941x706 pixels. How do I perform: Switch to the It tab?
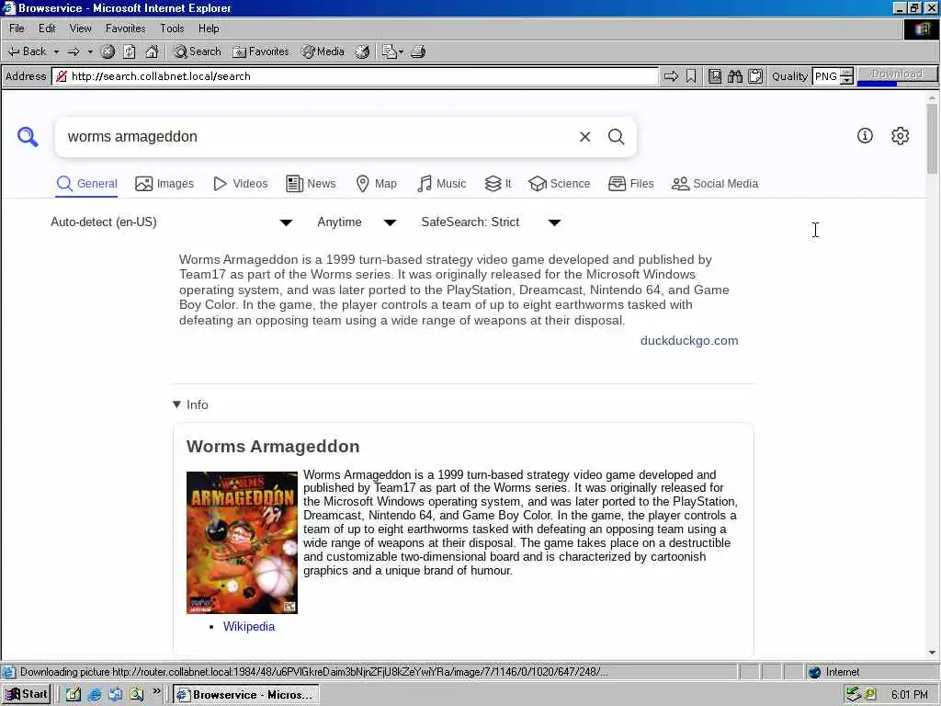tap(498, 184)
